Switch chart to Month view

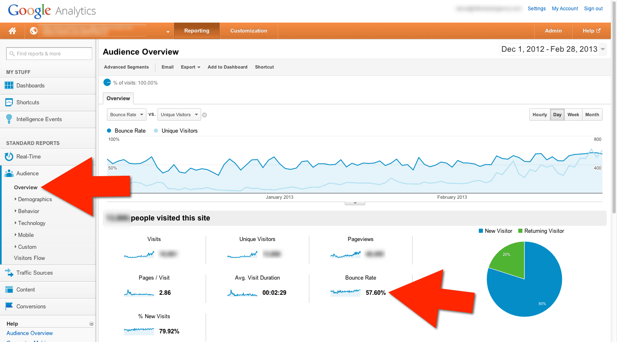tap(592, 115)
